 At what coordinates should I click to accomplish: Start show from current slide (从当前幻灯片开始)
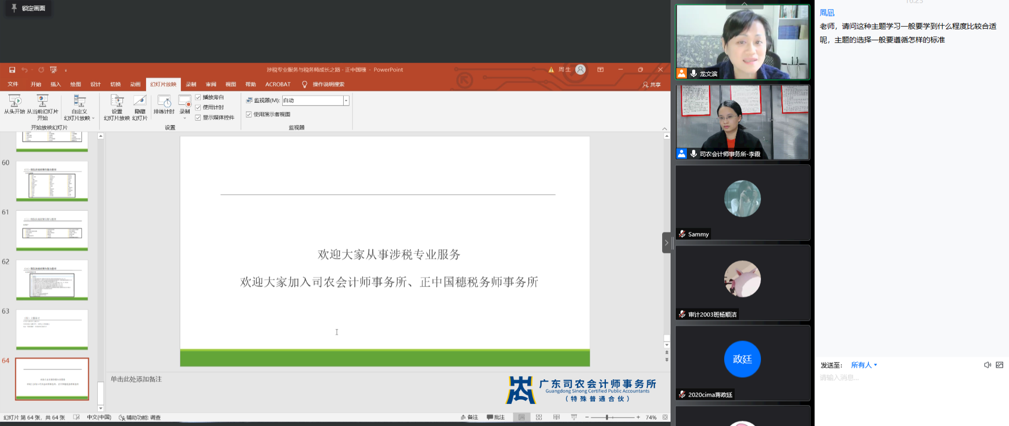point(43,107)
